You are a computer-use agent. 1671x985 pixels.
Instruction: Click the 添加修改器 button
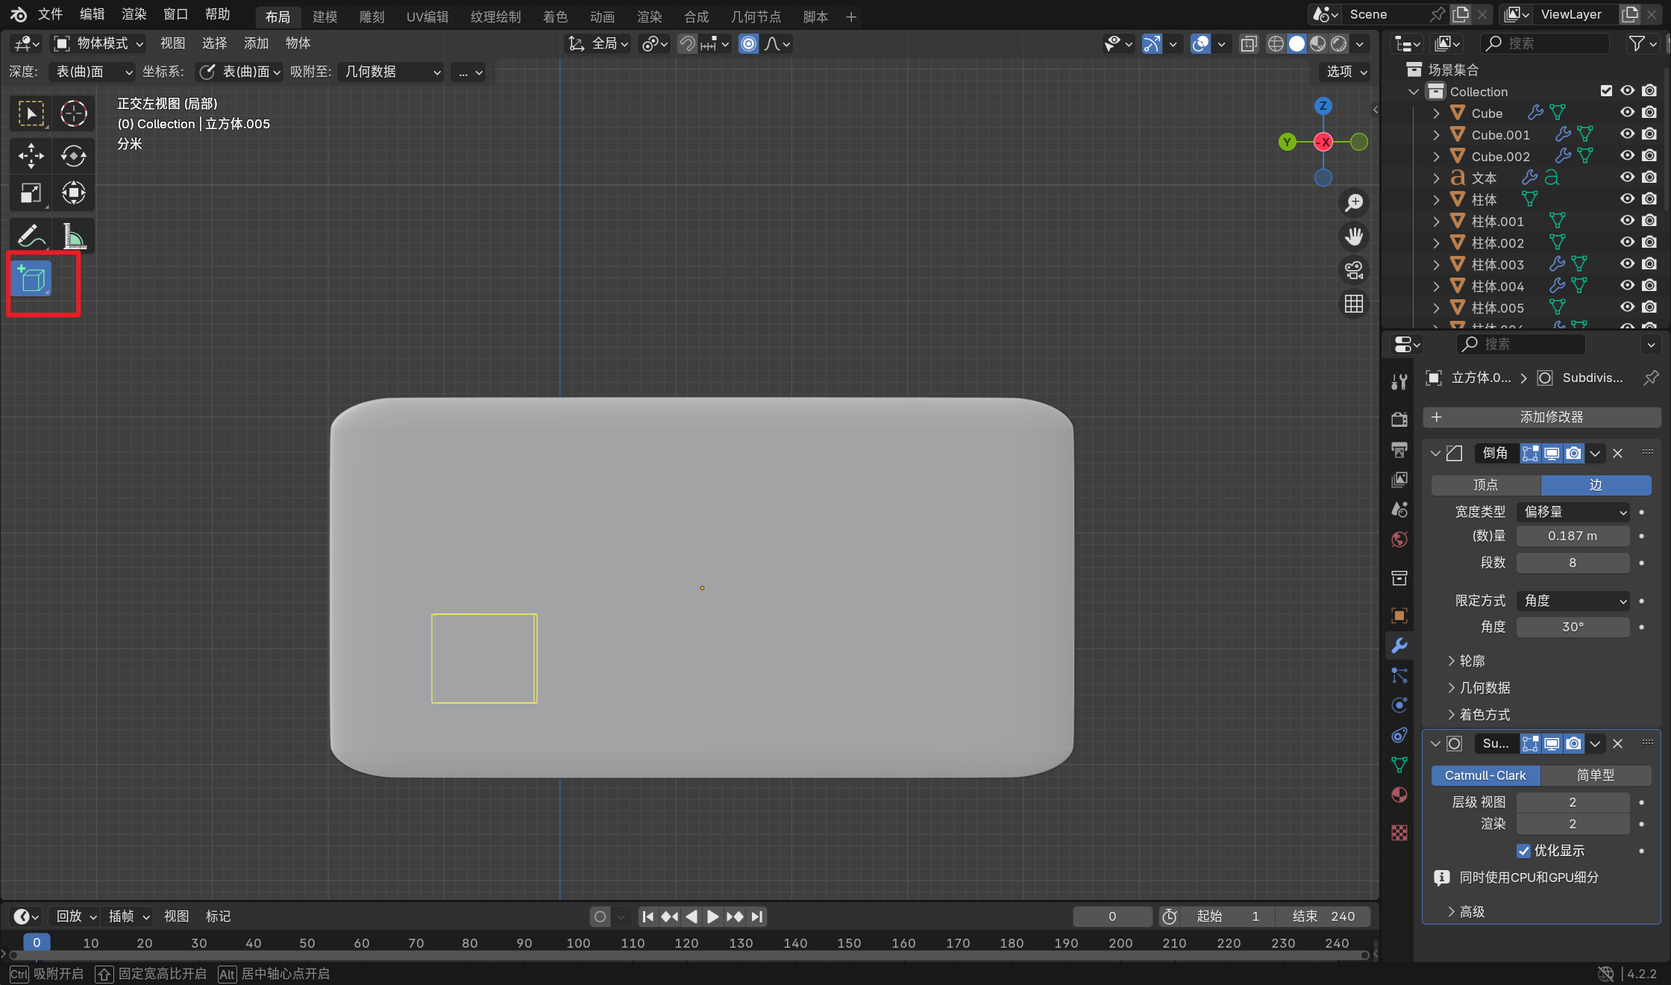1541,417
